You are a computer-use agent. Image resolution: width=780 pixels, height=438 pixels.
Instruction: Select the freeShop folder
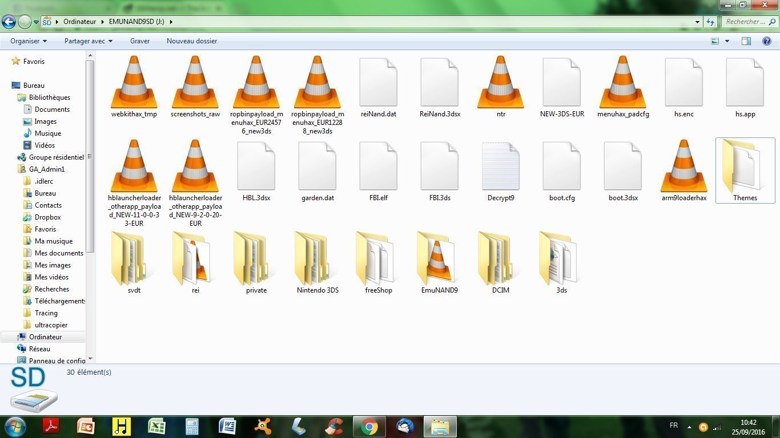pyautogui.click(x=379, y=262)
